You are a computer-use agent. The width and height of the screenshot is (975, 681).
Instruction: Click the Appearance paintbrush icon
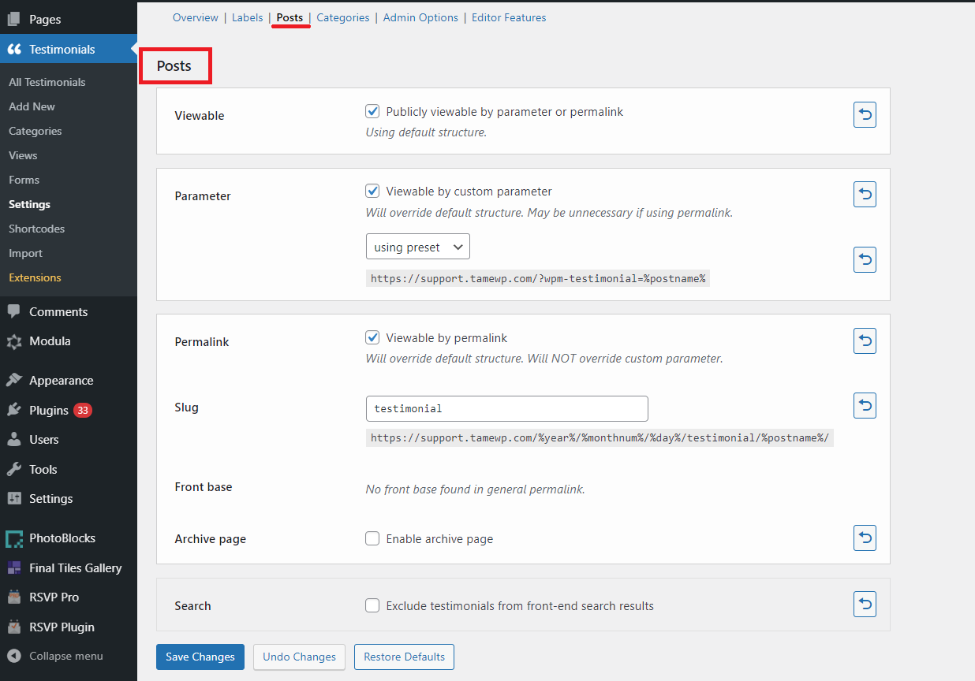click(x=14, y=380)
